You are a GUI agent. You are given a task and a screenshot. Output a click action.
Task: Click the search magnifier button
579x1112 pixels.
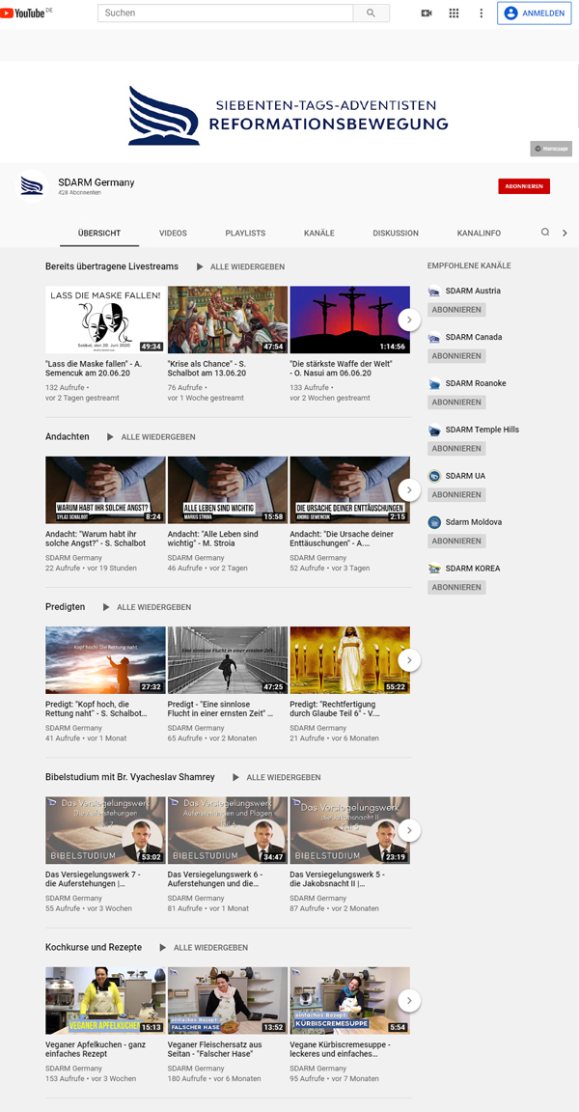[x=372, y=13]
